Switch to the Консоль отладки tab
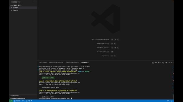This screenshot has width=183, height=102. click(72, 63)
